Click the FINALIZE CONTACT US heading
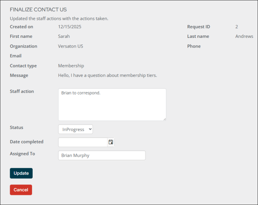This screenshot has width=258, height=205. (x=38, y=10)
